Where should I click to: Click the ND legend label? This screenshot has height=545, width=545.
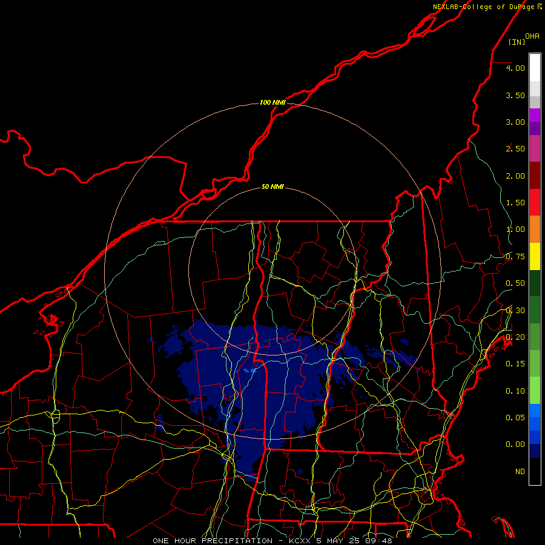click(x=520, y=472)
